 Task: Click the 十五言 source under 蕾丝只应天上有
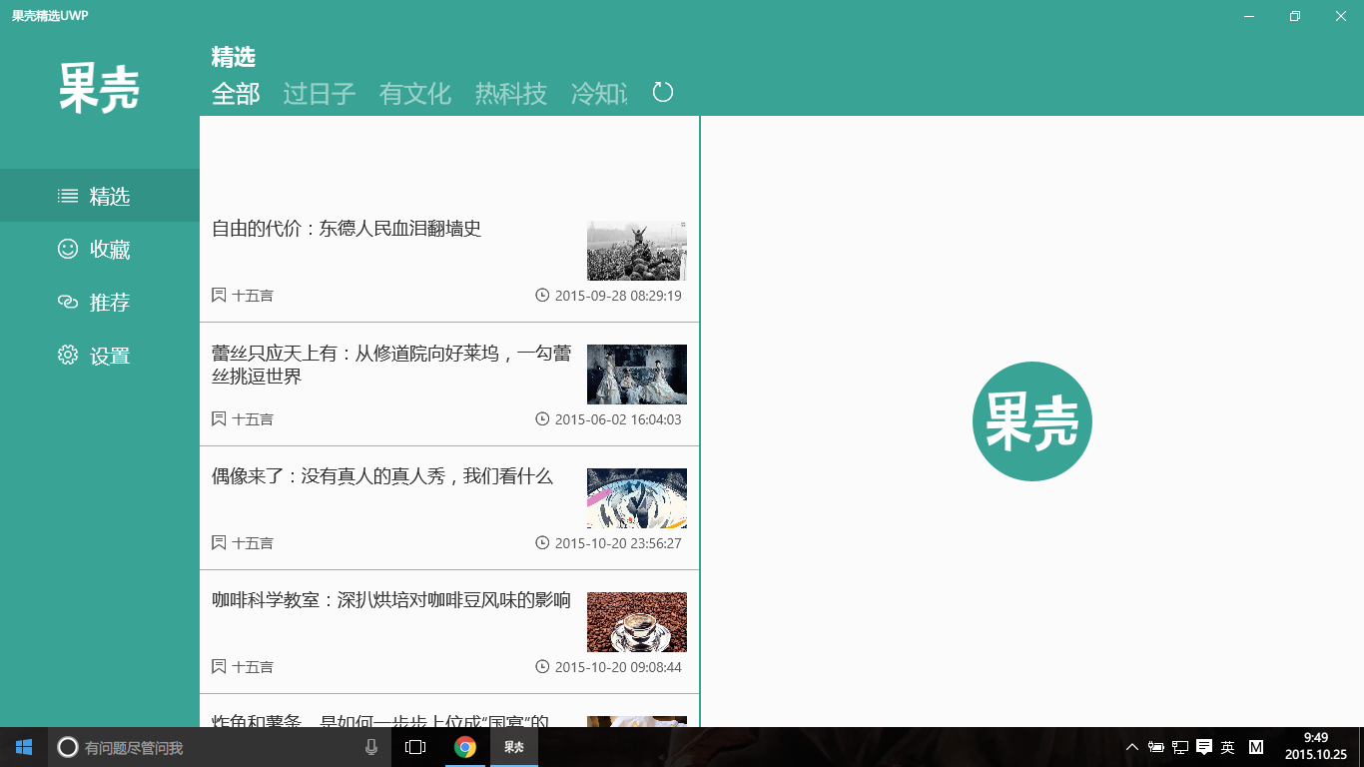[x=253, y=419]
